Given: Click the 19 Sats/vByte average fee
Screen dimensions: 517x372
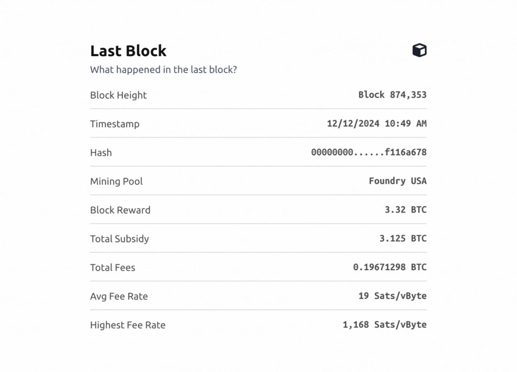Looking at the screenshot, I should coord(392,296).
